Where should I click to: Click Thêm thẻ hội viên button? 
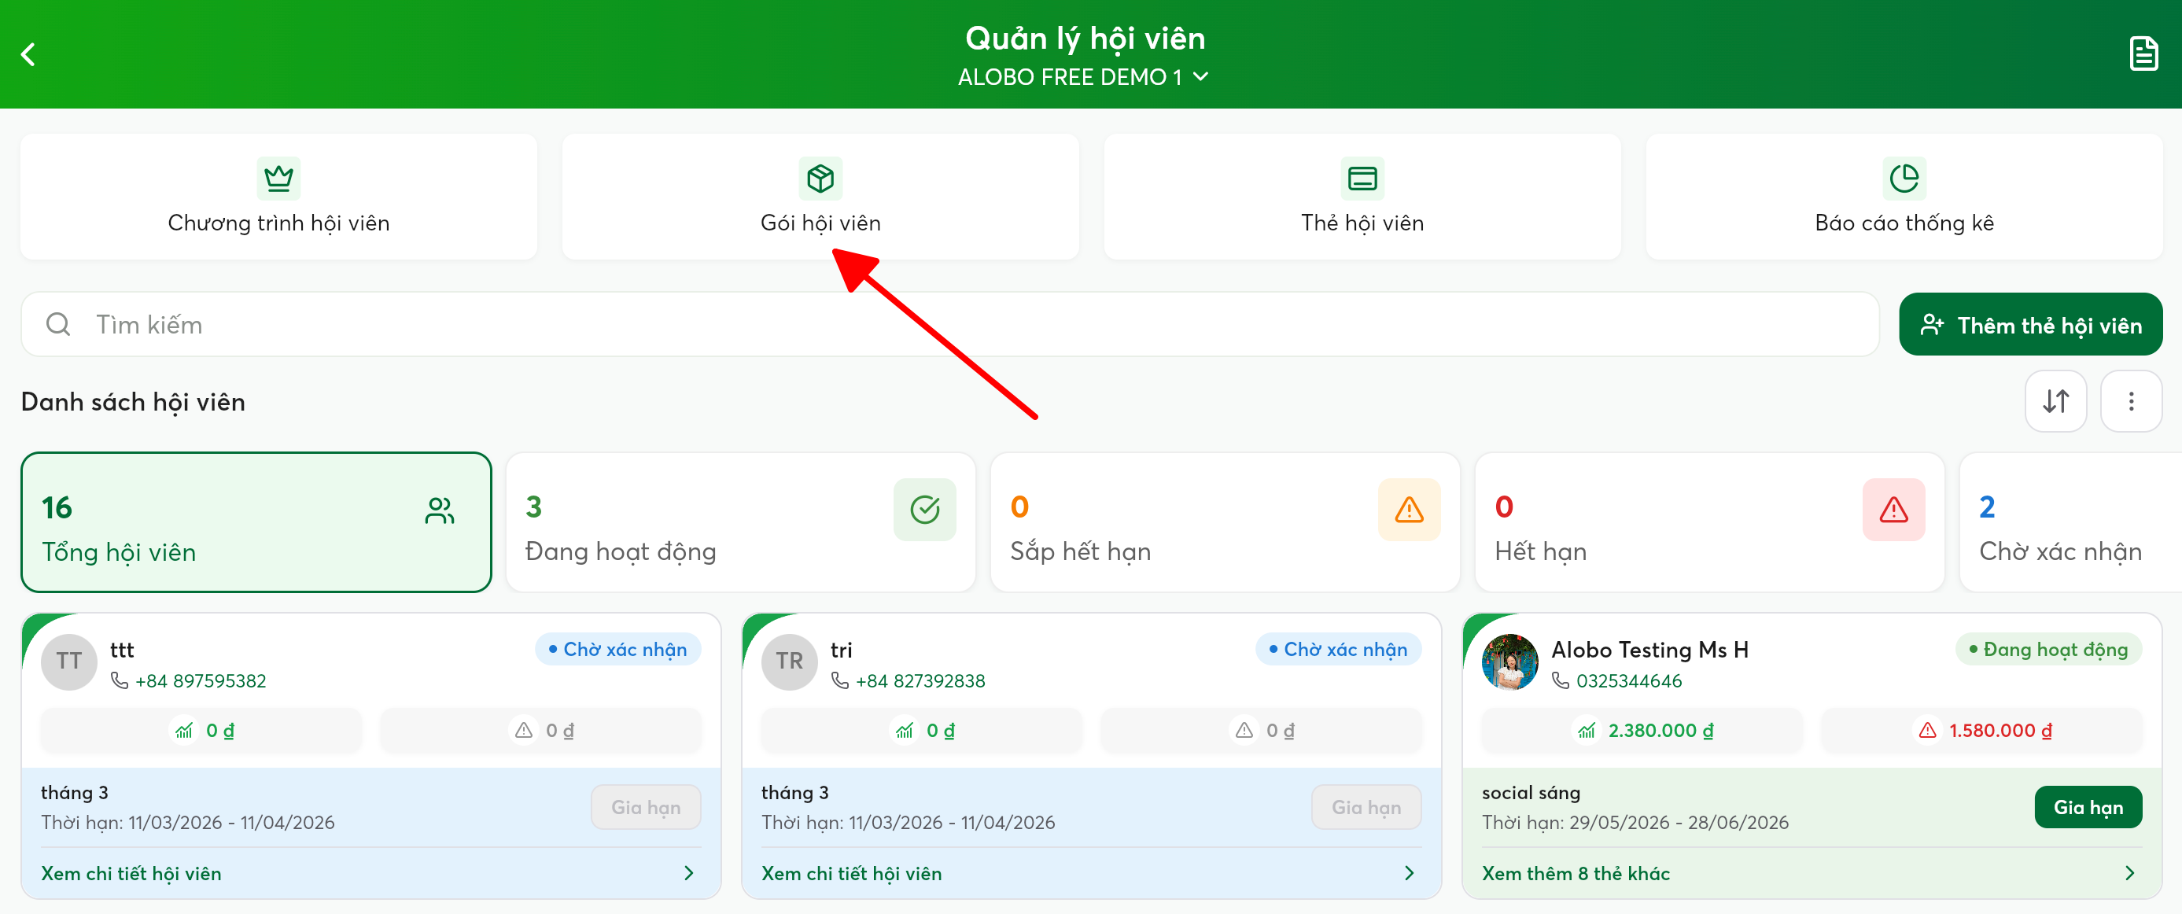[x=2030, y=324]
